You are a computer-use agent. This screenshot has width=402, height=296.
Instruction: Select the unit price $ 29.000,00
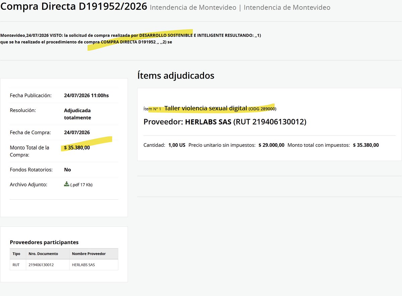pos(271,145)
